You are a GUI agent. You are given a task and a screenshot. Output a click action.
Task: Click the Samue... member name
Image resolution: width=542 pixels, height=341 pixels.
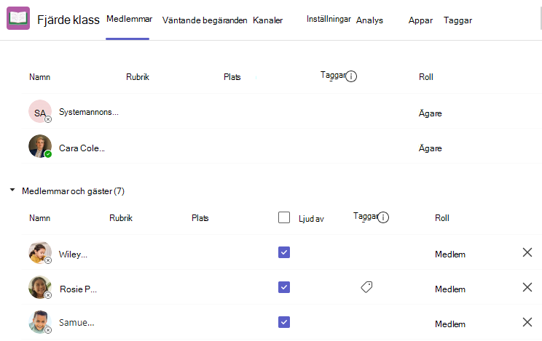pos(76,323)
